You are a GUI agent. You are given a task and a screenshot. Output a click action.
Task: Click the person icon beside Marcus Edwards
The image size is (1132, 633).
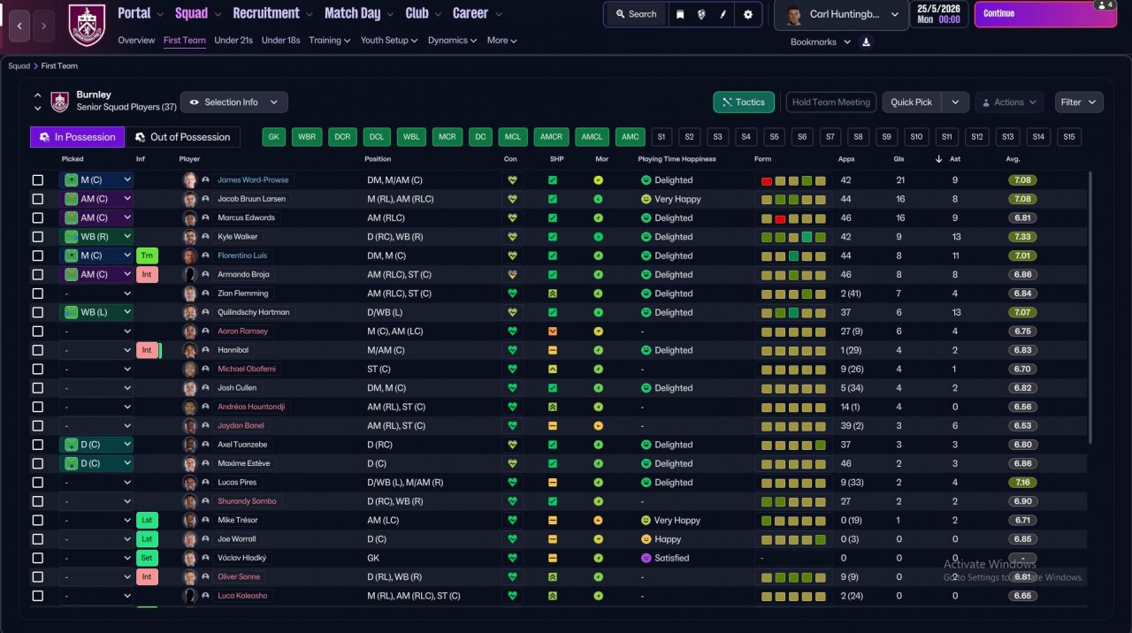tap(205, 217)
